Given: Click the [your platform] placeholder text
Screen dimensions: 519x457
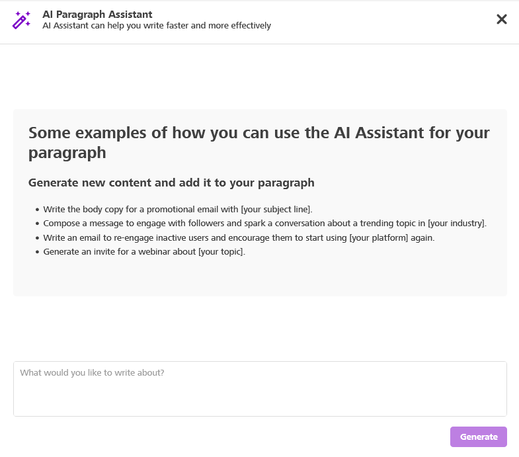Looking at the screenshot, I should point(379,238).
